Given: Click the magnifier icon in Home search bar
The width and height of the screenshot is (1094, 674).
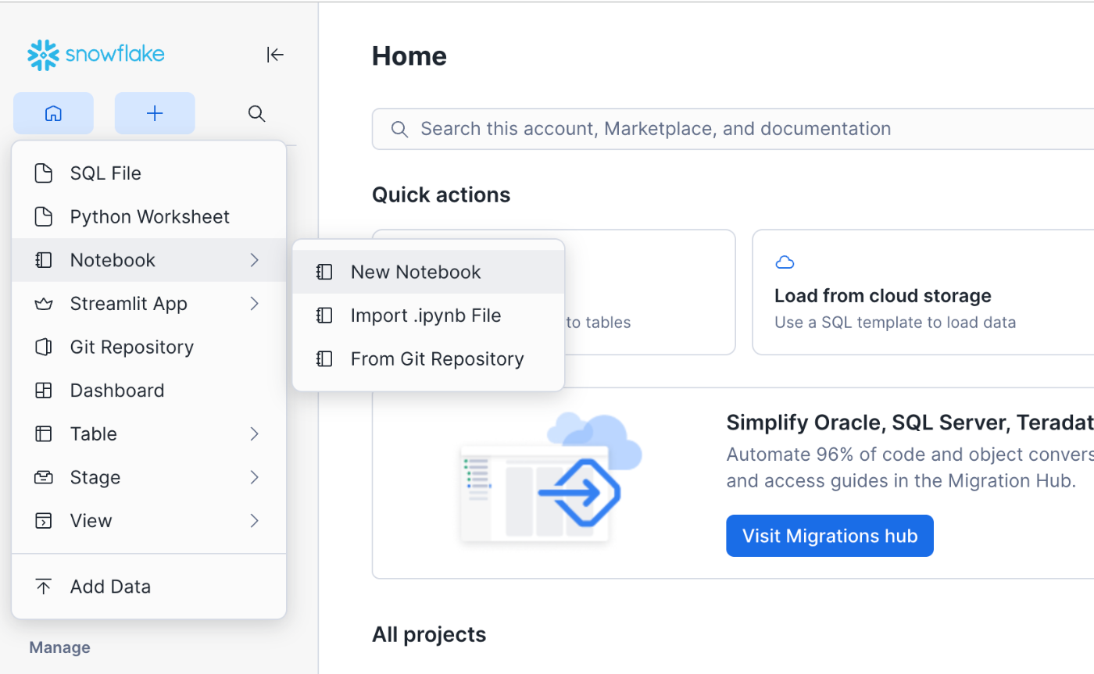Looking at the screenshot, I should tap(399, 129).
